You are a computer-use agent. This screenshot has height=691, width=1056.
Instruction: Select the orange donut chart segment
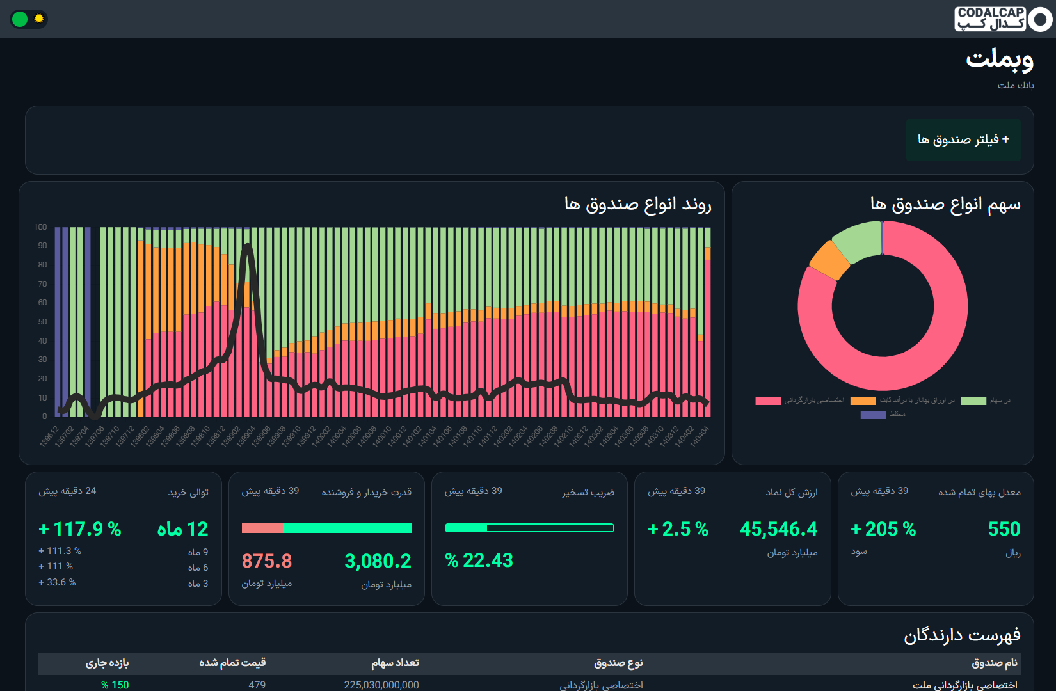[829, 260]
